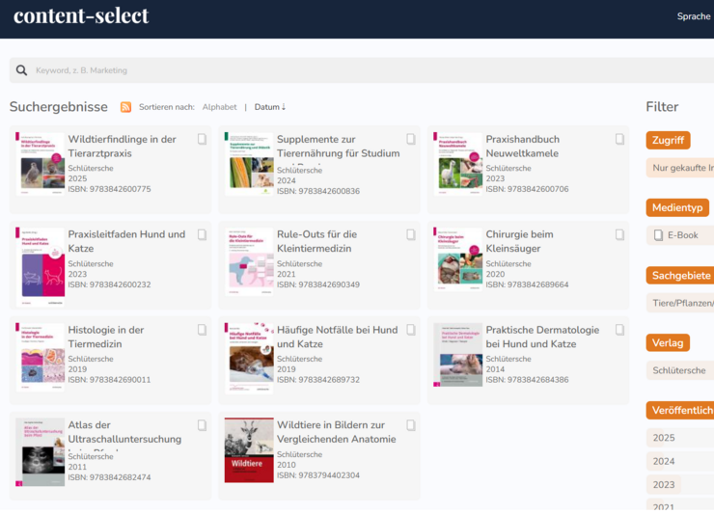The image size is (714, 514).
Task: Open cover thumbnail of Praxisleitfaden Hund und Katze
Action: (x=41, y=266)
